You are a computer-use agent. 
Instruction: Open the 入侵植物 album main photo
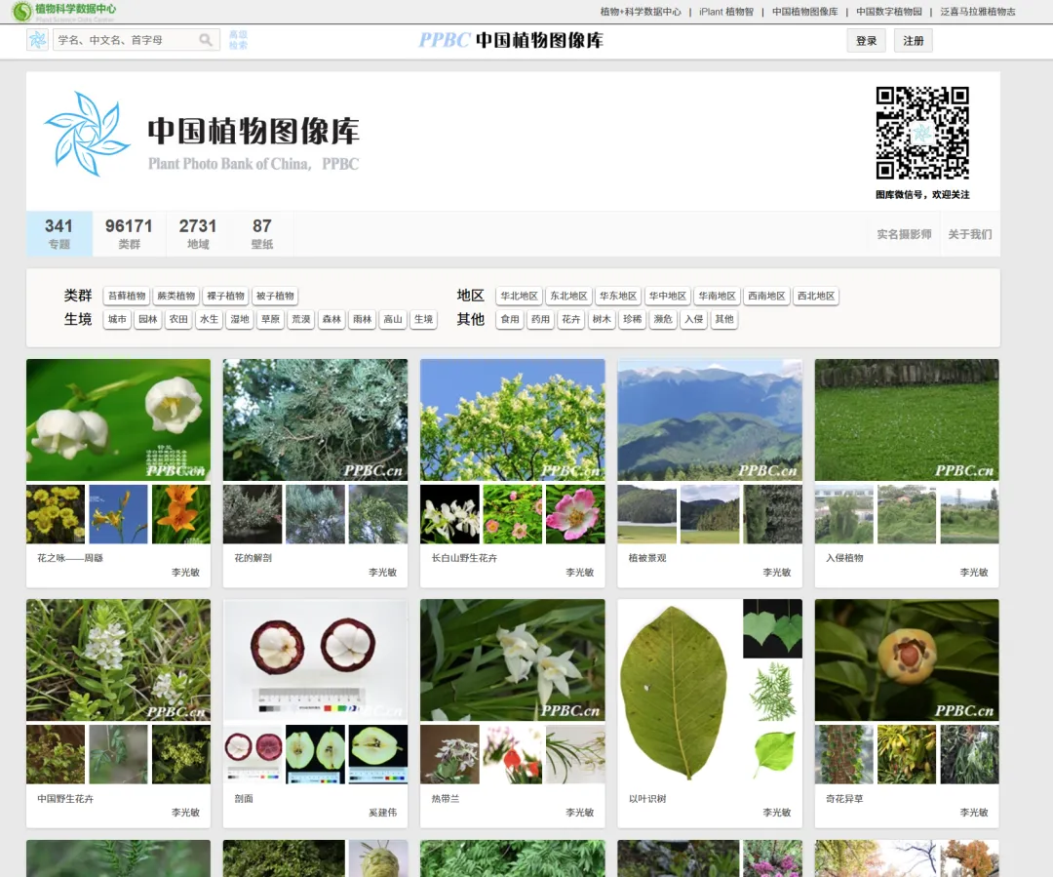pos(907,420)
